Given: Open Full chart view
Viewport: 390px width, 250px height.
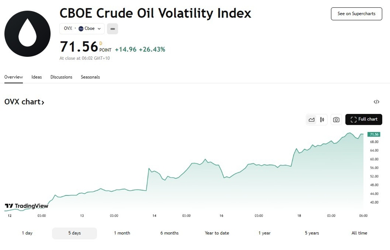Looking at the screenshot, I should [364, 119].
